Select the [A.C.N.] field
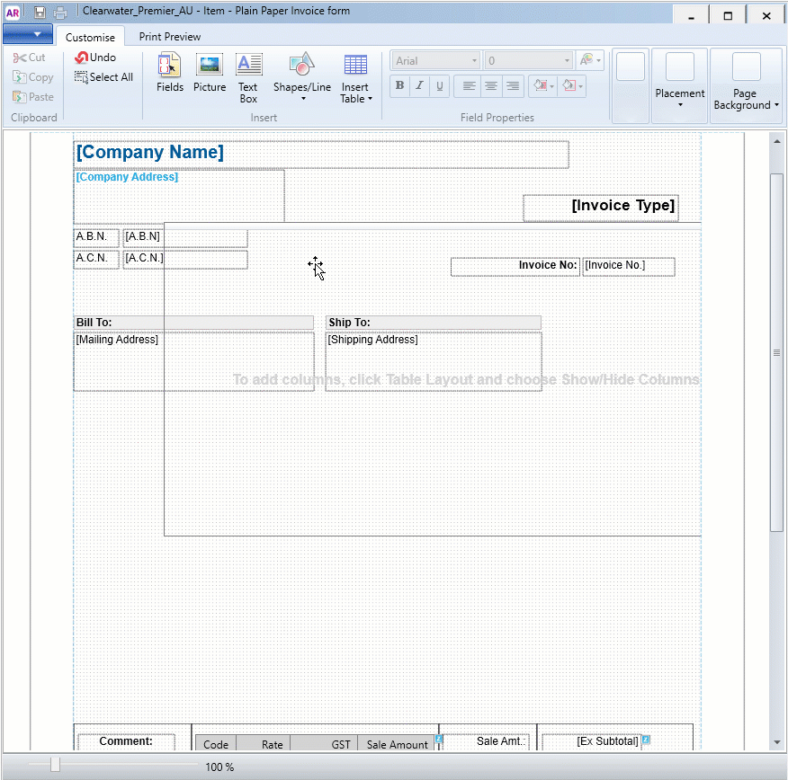This screenshot has height=780, width=788. coord(185,260)
